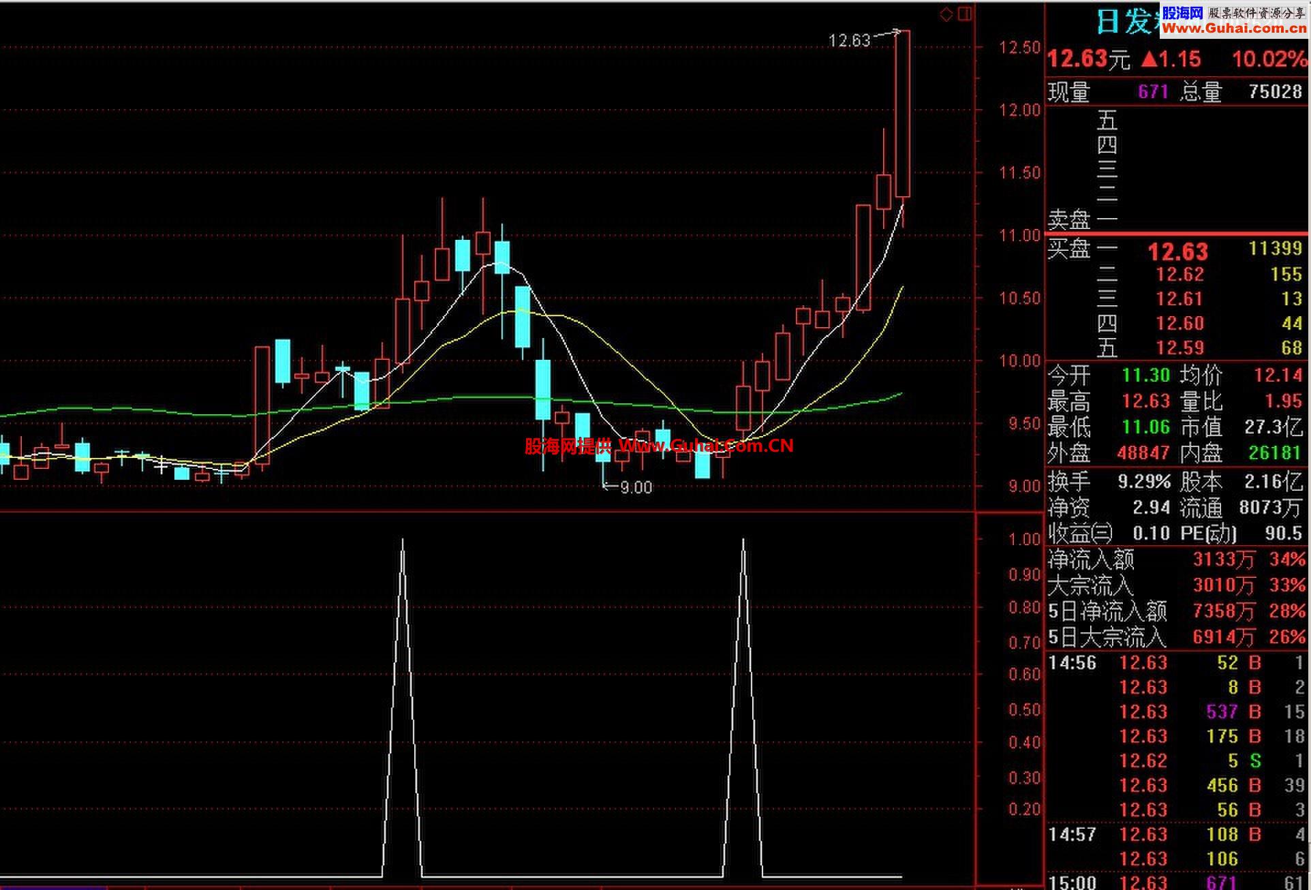Click the 市值 value 27.3亿
The width and height of the screenshot is (1311, 890).
click(1274, 427)
